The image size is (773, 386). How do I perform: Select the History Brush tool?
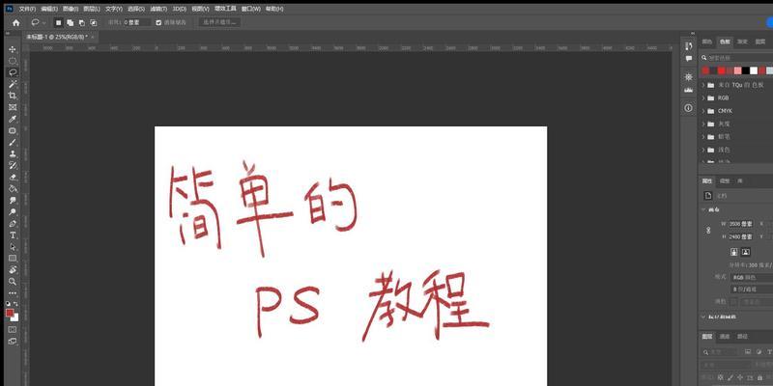coord(13,165)
